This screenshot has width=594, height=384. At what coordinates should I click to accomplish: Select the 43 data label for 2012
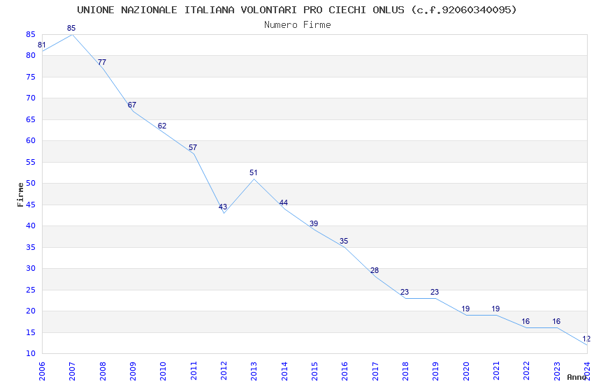pyautogui.click(x=223, y=207)
